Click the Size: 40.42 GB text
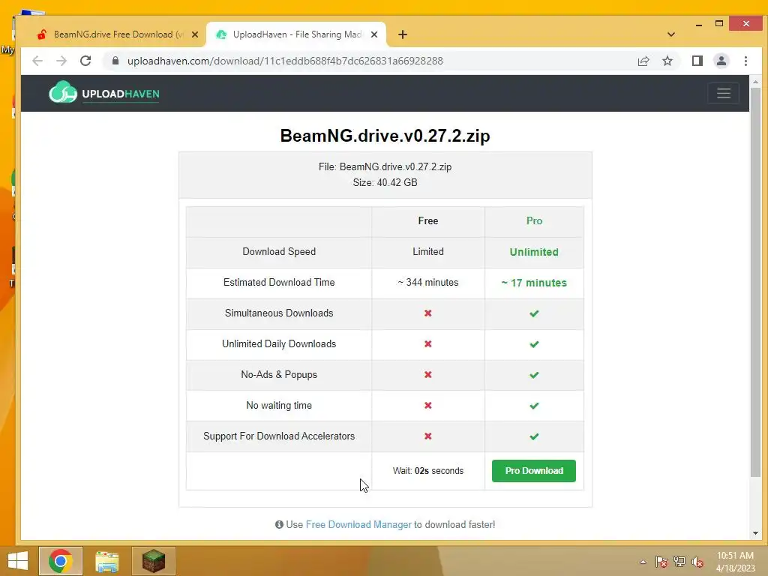 point(385,183)
